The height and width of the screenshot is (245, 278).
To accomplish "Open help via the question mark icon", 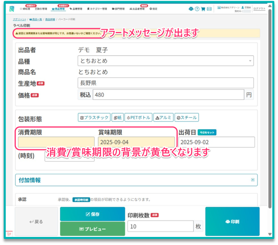I will click(x=197, y=8).
